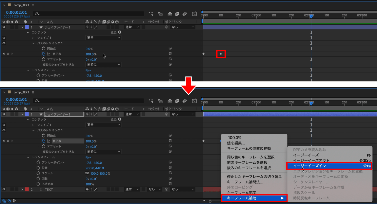Click layer search field in upper panel
Image resolution: width=377 pixels, height=204 pixels.
[x=88, y=14]
